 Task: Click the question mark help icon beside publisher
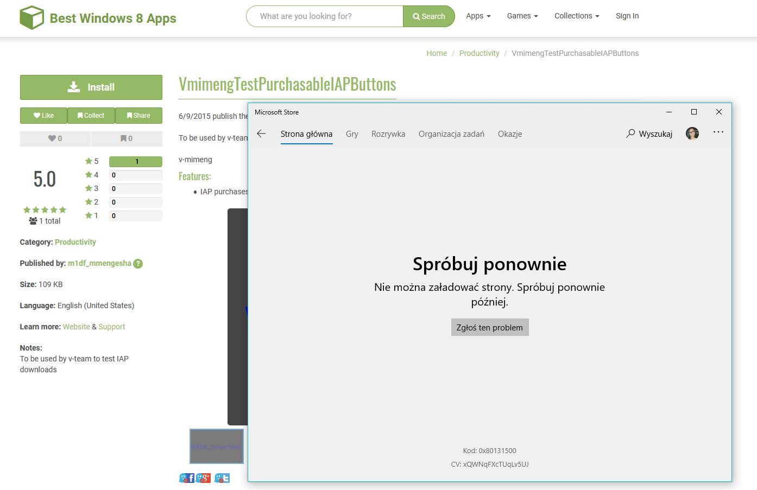[x=138, y=264]
